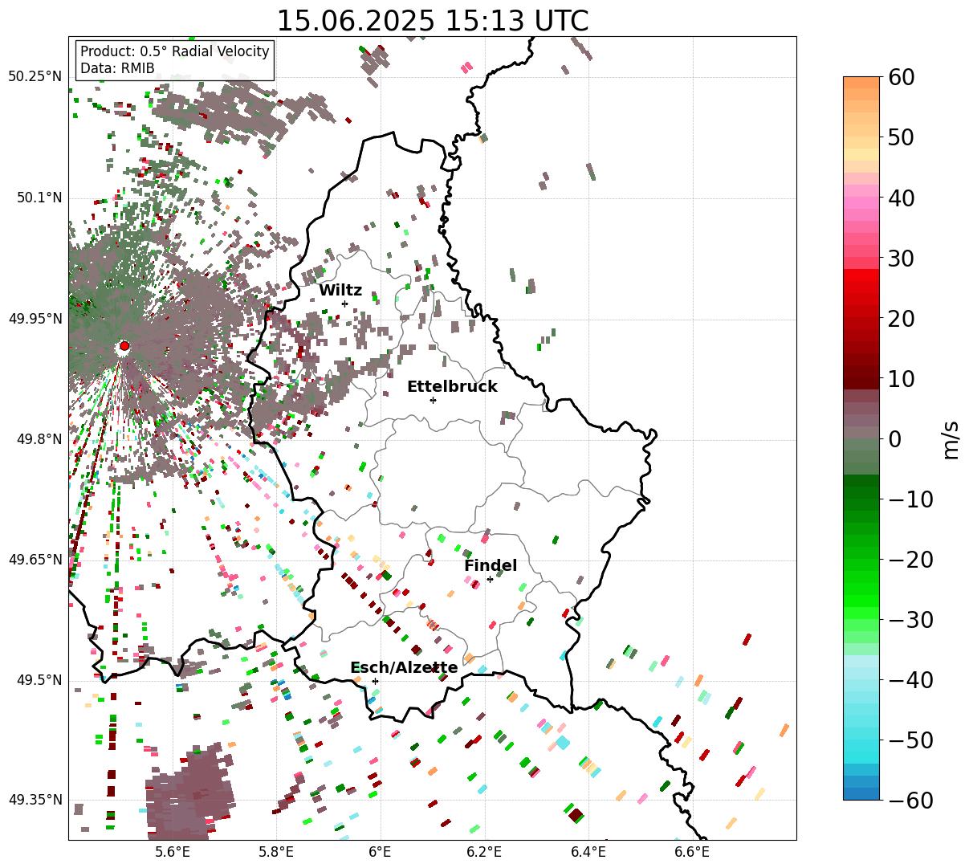Click the colorbar tick label −50
Screen dimensions: 969x868
[910, 740]
